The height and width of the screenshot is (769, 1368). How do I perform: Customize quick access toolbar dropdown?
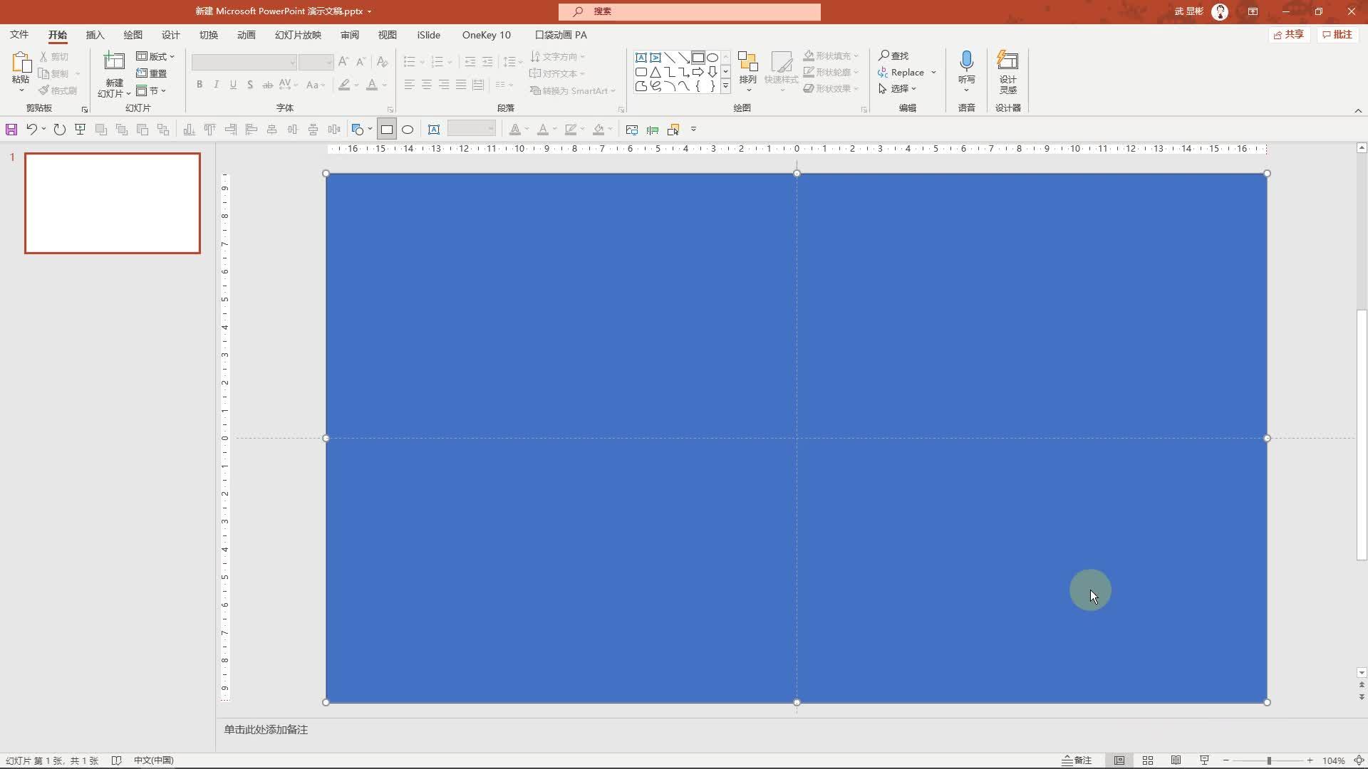(693, 130)
